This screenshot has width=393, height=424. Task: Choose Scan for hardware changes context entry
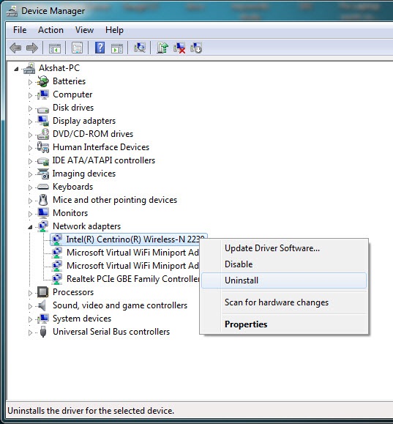(284, 302)
